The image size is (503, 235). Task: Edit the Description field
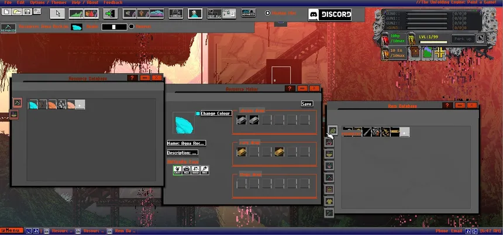(x=182, y=153)
